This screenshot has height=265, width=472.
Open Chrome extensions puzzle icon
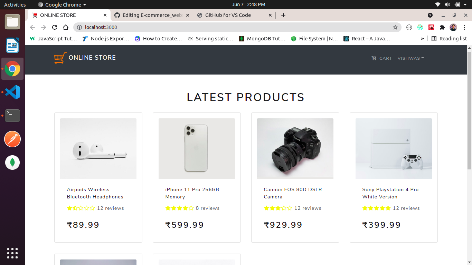tap(442, 27)
